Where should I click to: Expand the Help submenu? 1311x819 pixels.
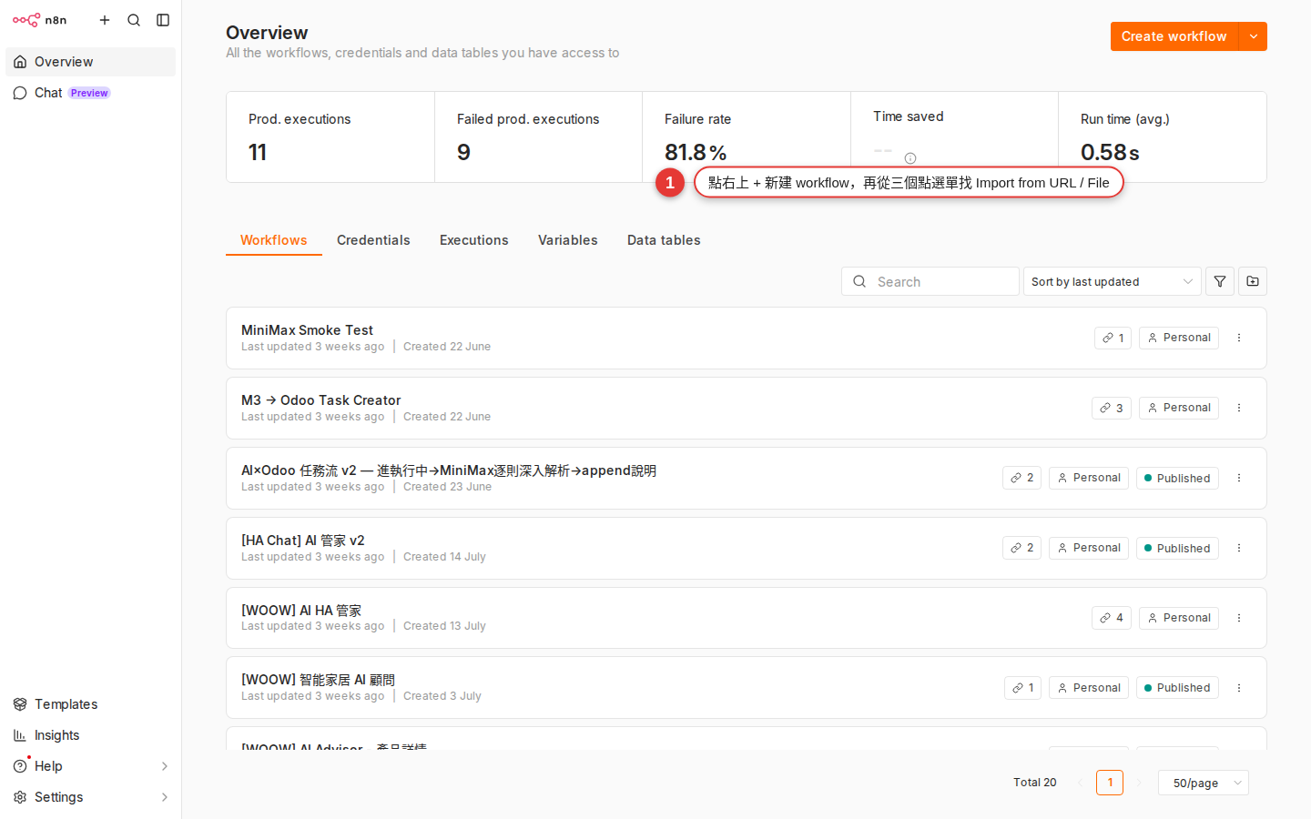pos(91,766)
